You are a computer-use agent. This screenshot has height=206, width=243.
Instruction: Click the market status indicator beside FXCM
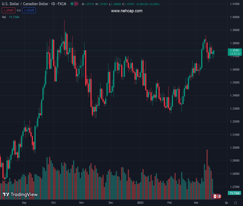coord(74,4)
